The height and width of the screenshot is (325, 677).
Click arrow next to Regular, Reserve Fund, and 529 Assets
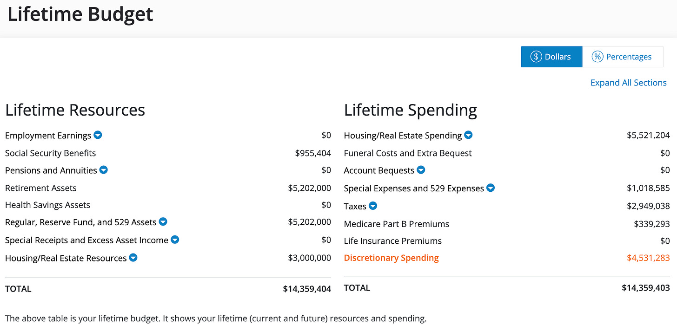point(163,222)
